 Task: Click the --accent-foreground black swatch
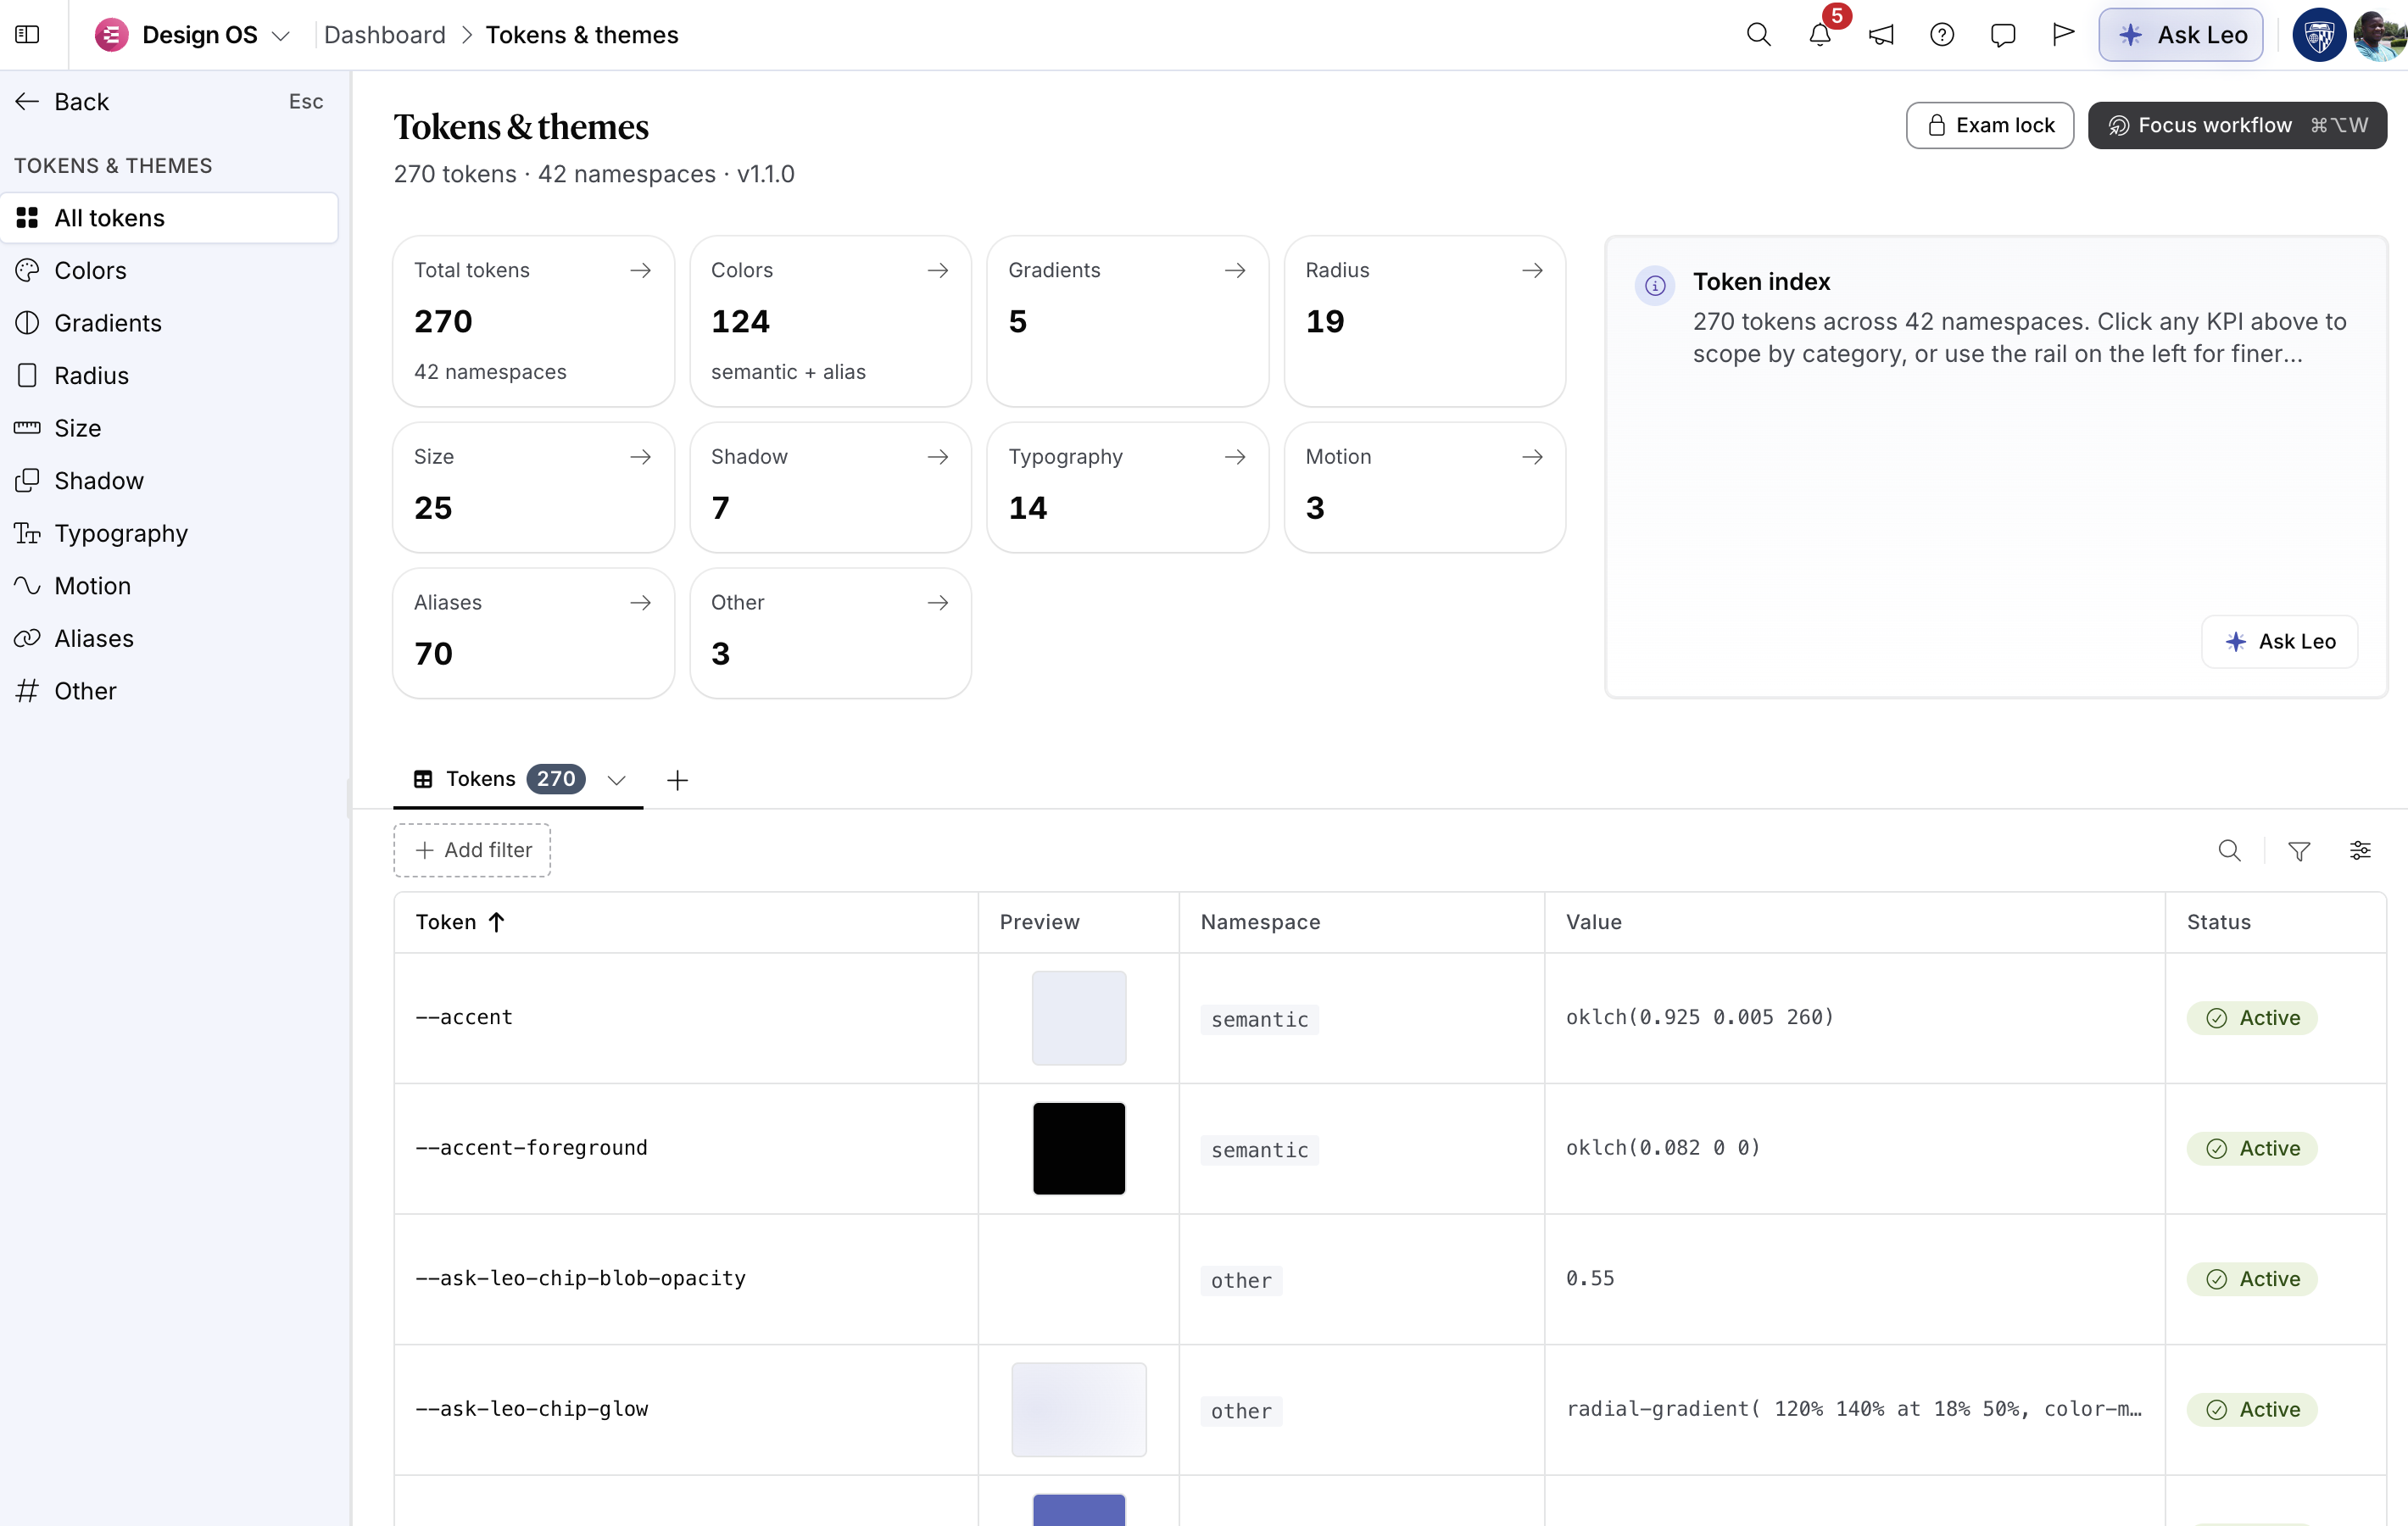point(1078,1148)
